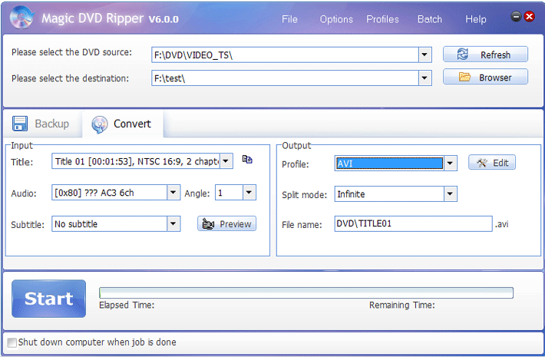The image size is (545, 357).
Task: Click the AVI profile text field
Action: coord(389,163)
